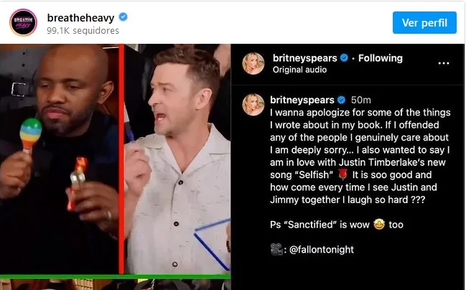This screenshot has width=466, height=290.
Task: Open the three-dot more options menu
Action: pos(444,63)
